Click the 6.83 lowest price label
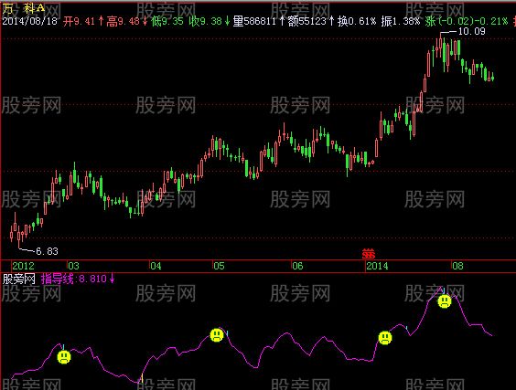Screen dimensions: 516x390 click(x=47, y=251)
